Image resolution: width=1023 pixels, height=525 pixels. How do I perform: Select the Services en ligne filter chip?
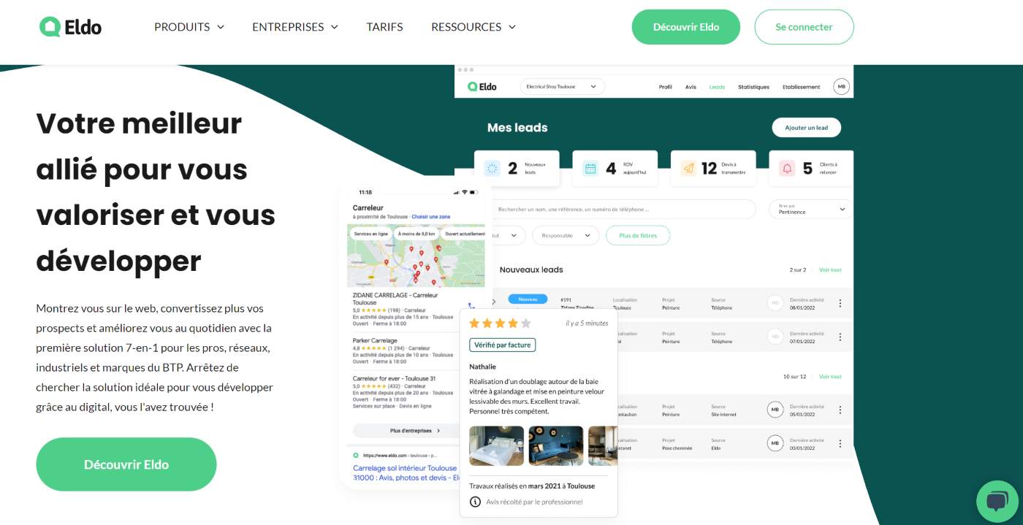point(371,234)
